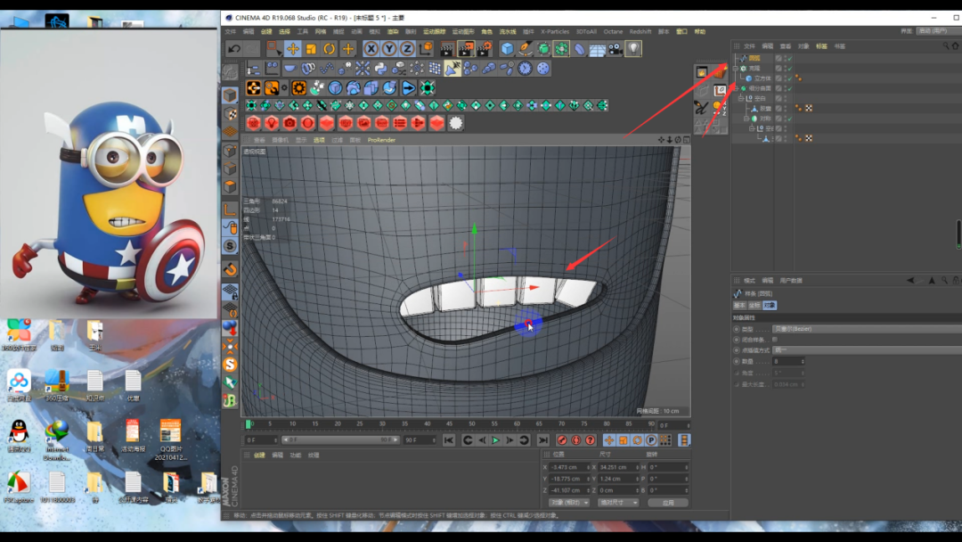Toggle the 细分曲面 green enable checkmark
The width and height of the screenshot is (962, 542).
tap(790, 87)
